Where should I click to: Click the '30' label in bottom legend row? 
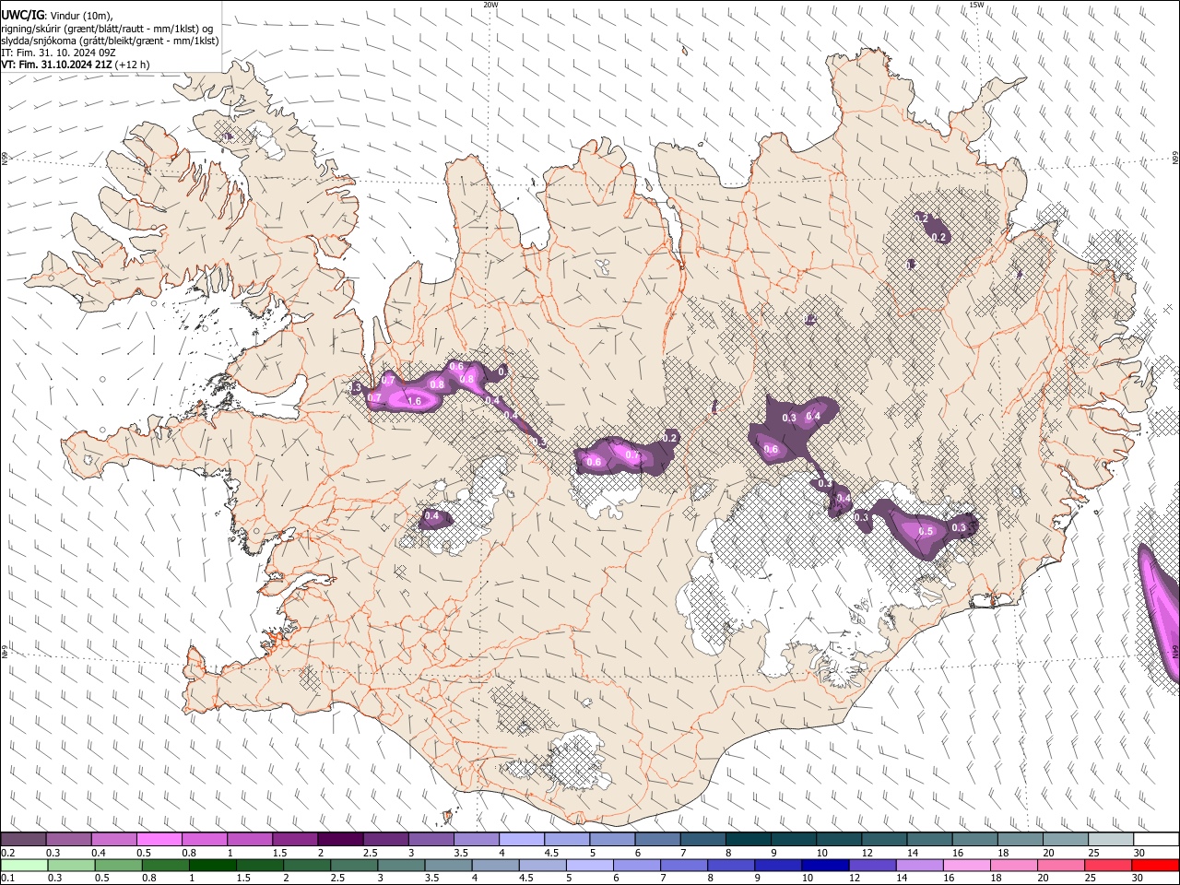[x=1139, y=878]
